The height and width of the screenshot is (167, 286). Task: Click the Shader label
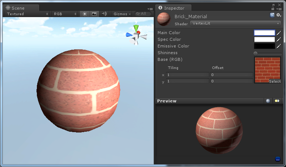click(181, 24)
